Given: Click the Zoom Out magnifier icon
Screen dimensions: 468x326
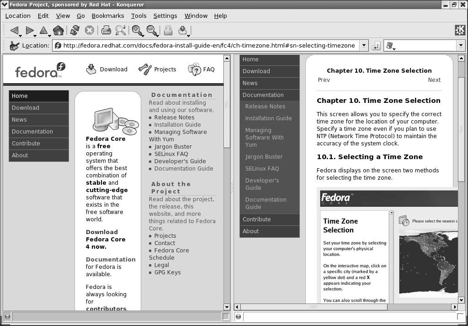Looking at the screenshot, I should pyautogui.click(x=152, y=30).
